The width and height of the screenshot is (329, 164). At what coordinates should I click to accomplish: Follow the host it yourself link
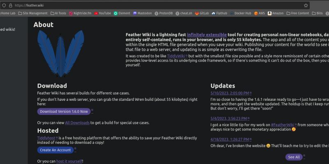[x=69, y=161]
